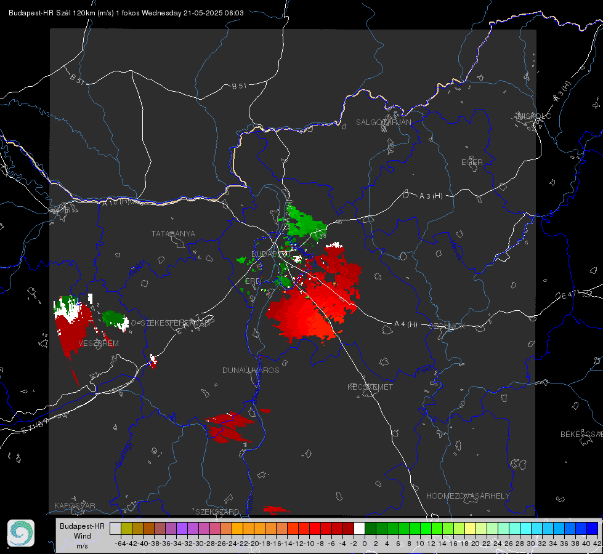Click the BUDAPEST city label
Viewport: 603px width, 554px height.
(271, 254)
